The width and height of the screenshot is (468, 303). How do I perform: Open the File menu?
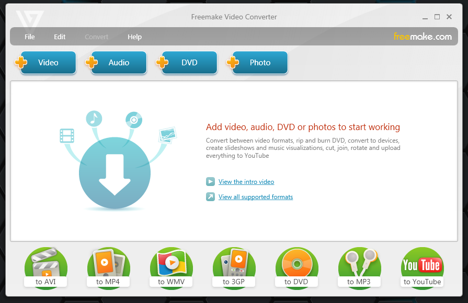coord(30,37)
